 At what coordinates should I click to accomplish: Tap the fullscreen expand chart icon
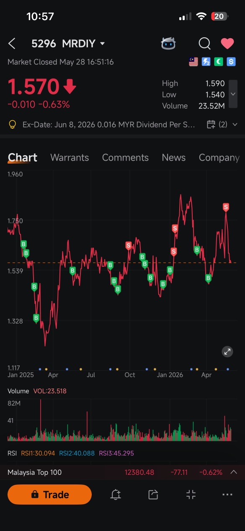[x=227, y=351]
